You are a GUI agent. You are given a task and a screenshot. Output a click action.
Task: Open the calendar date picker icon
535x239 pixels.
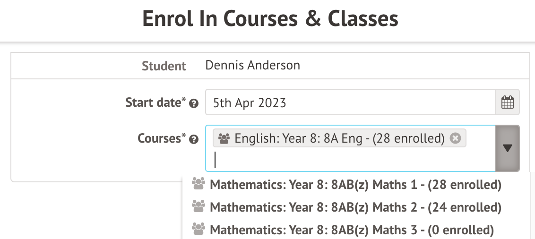point(508,102)
